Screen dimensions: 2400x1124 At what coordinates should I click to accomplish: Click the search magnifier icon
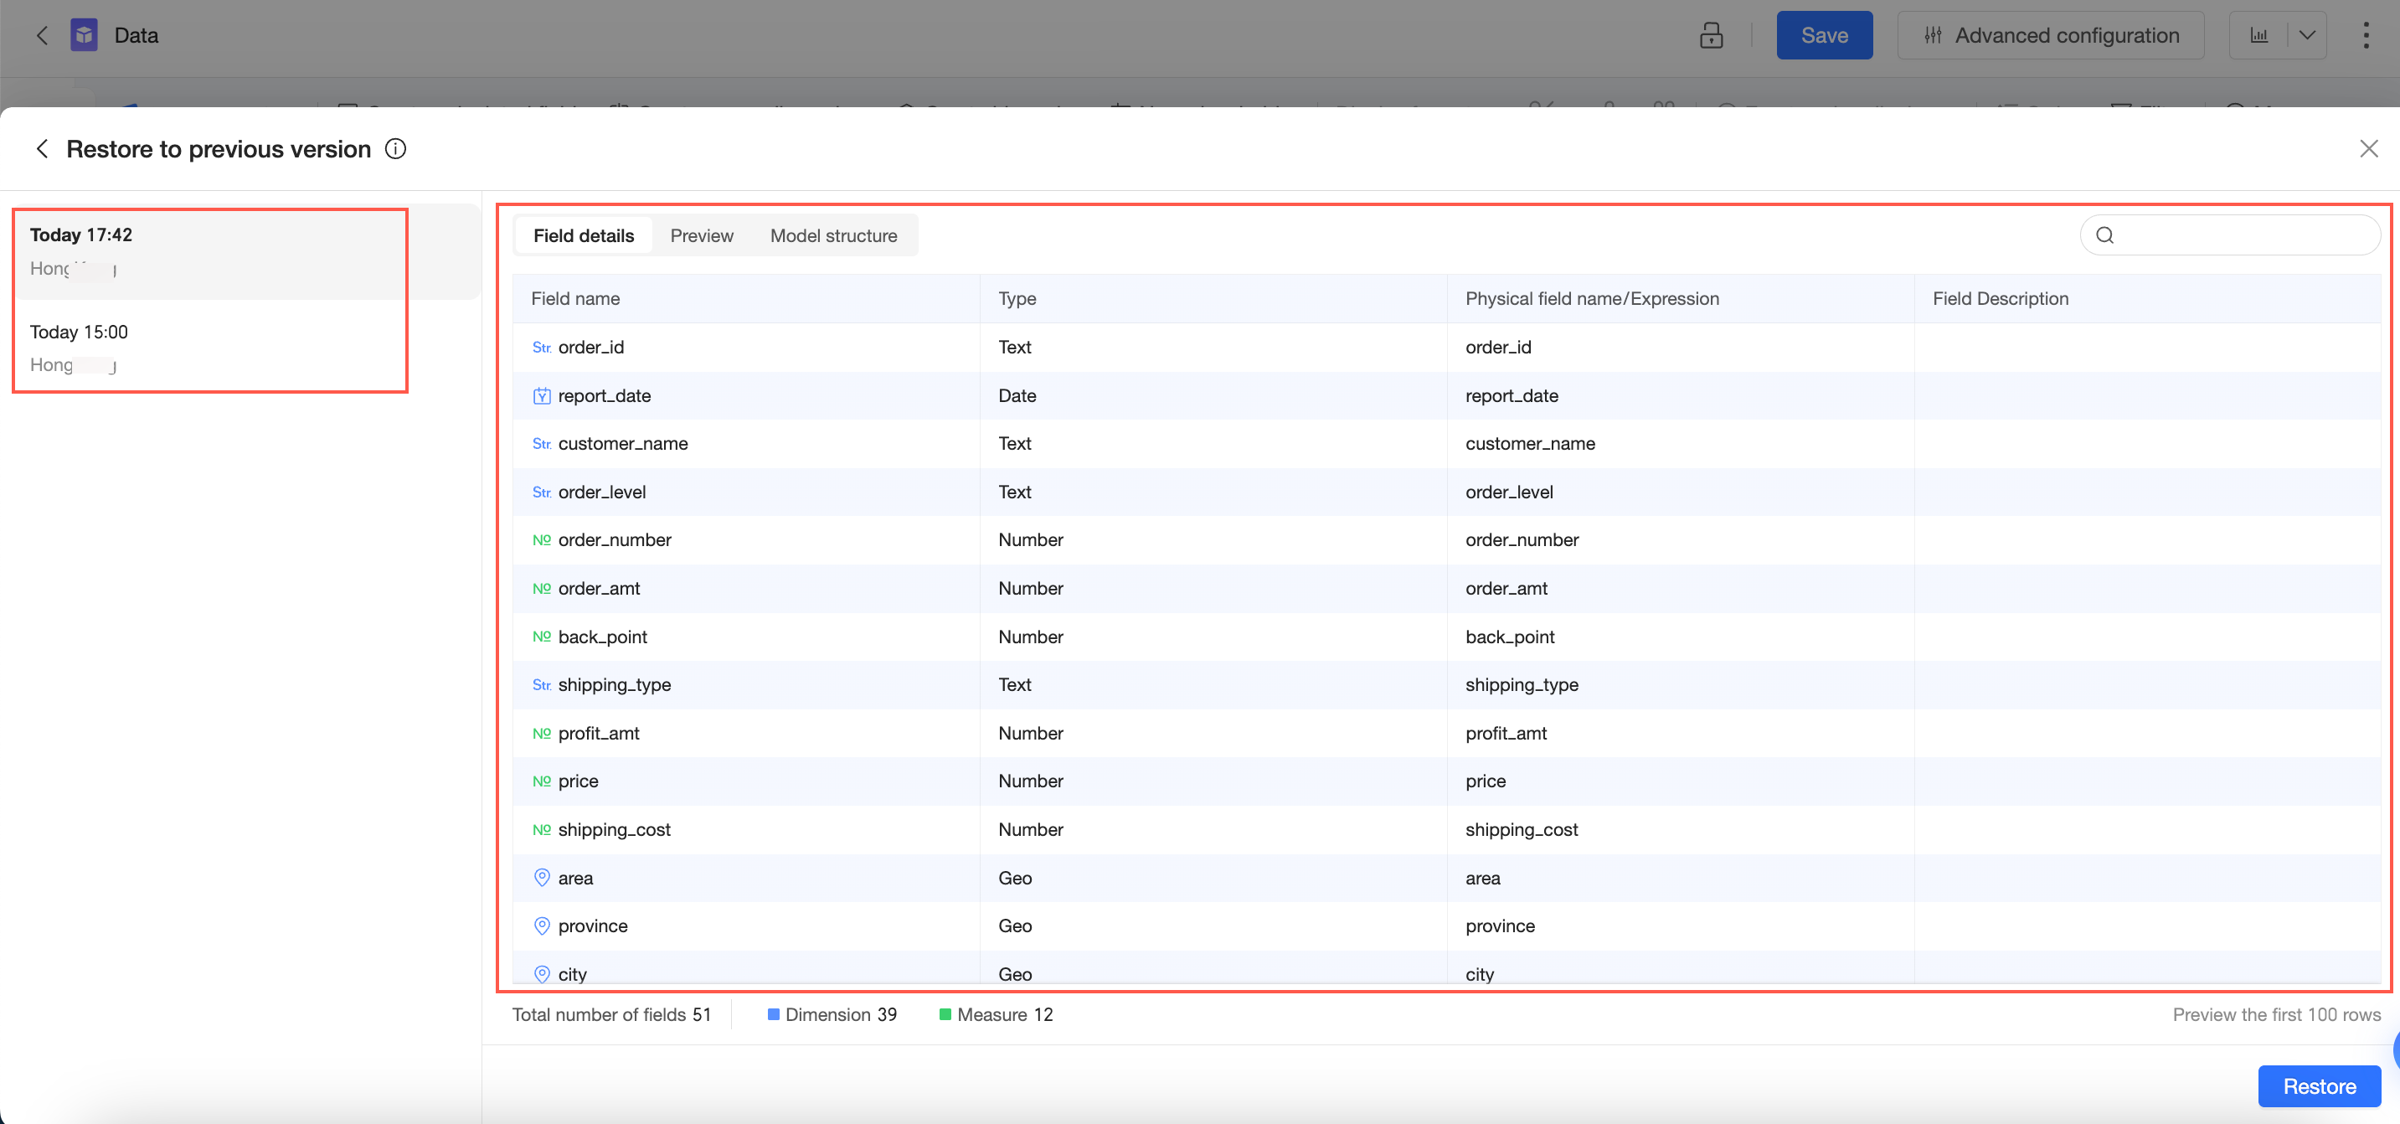(x=2104, y=235)
